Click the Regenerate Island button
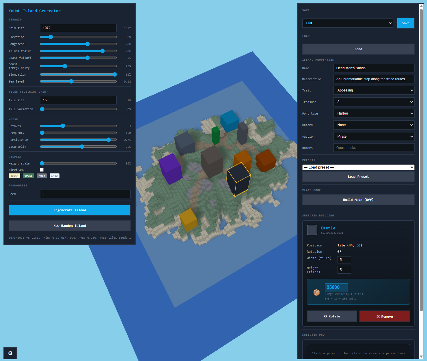This screenshot has width=427, height=361. [70, 210]
